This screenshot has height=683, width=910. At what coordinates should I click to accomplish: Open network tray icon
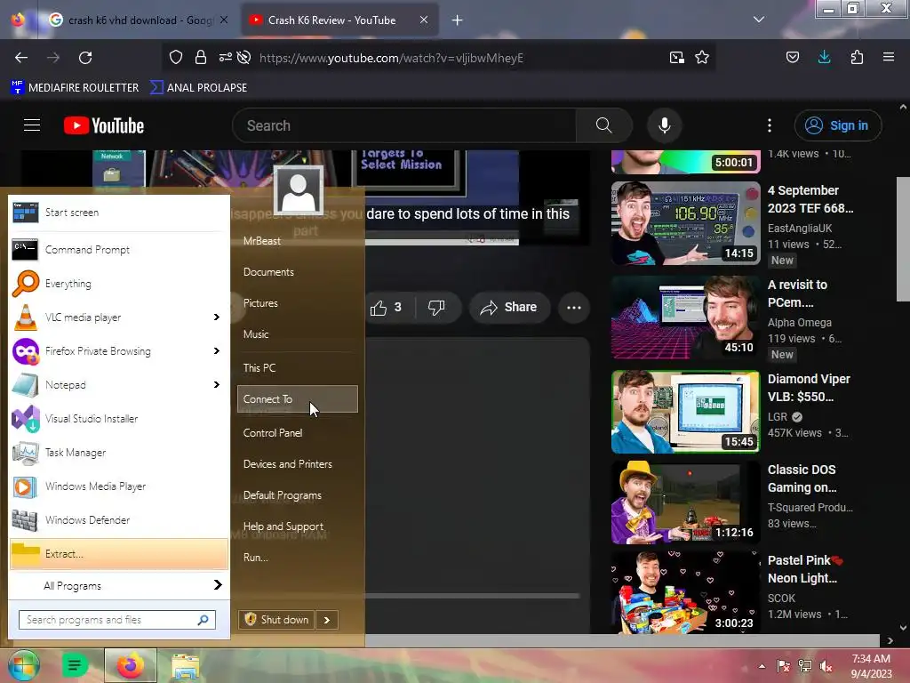coord(804,667)
